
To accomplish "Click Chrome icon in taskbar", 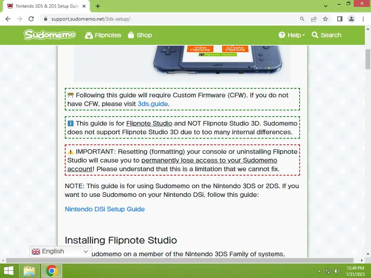I will (x=52, y=271).
